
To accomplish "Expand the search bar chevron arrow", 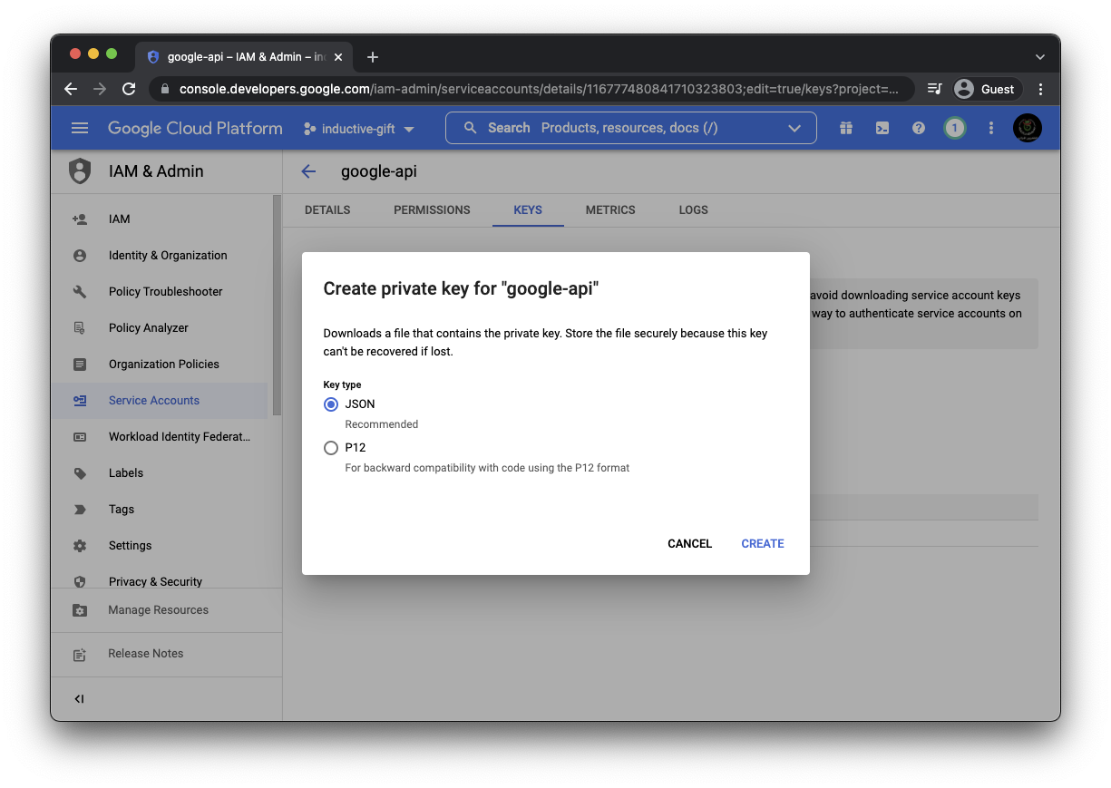I will coord(794,129).
